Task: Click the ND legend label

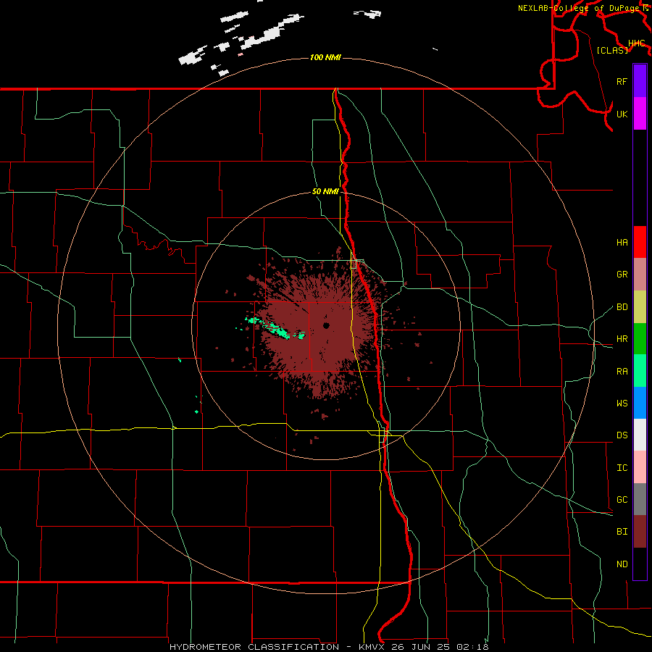Action: click(x=622, y=564)
